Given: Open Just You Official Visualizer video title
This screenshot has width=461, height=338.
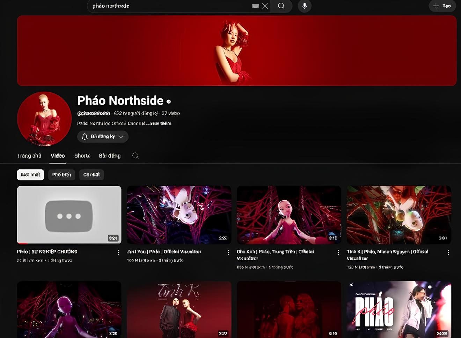Looking at the screenshot, I should (164, 252).
